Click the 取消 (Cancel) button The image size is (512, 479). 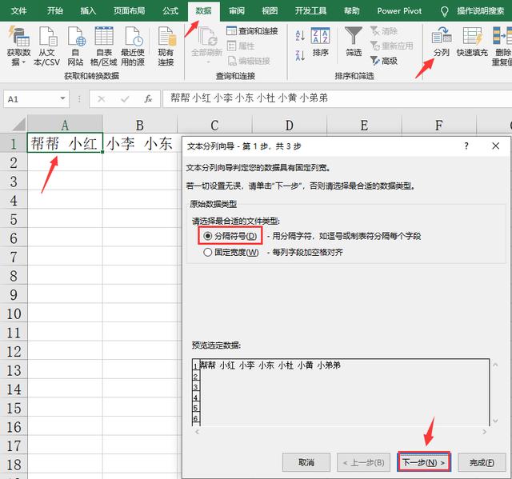(x=306, y=462)
